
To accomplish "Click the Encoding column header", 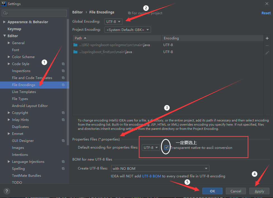I will click(212, 38).
